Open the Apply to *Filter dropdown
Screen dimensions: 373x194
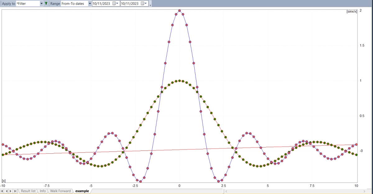pyautogui.click(x=42, y=3)
